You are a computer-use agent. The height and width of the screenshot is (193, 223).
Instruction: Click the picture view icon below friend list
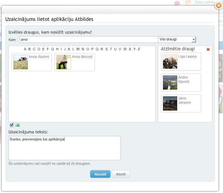pos(17,125)
